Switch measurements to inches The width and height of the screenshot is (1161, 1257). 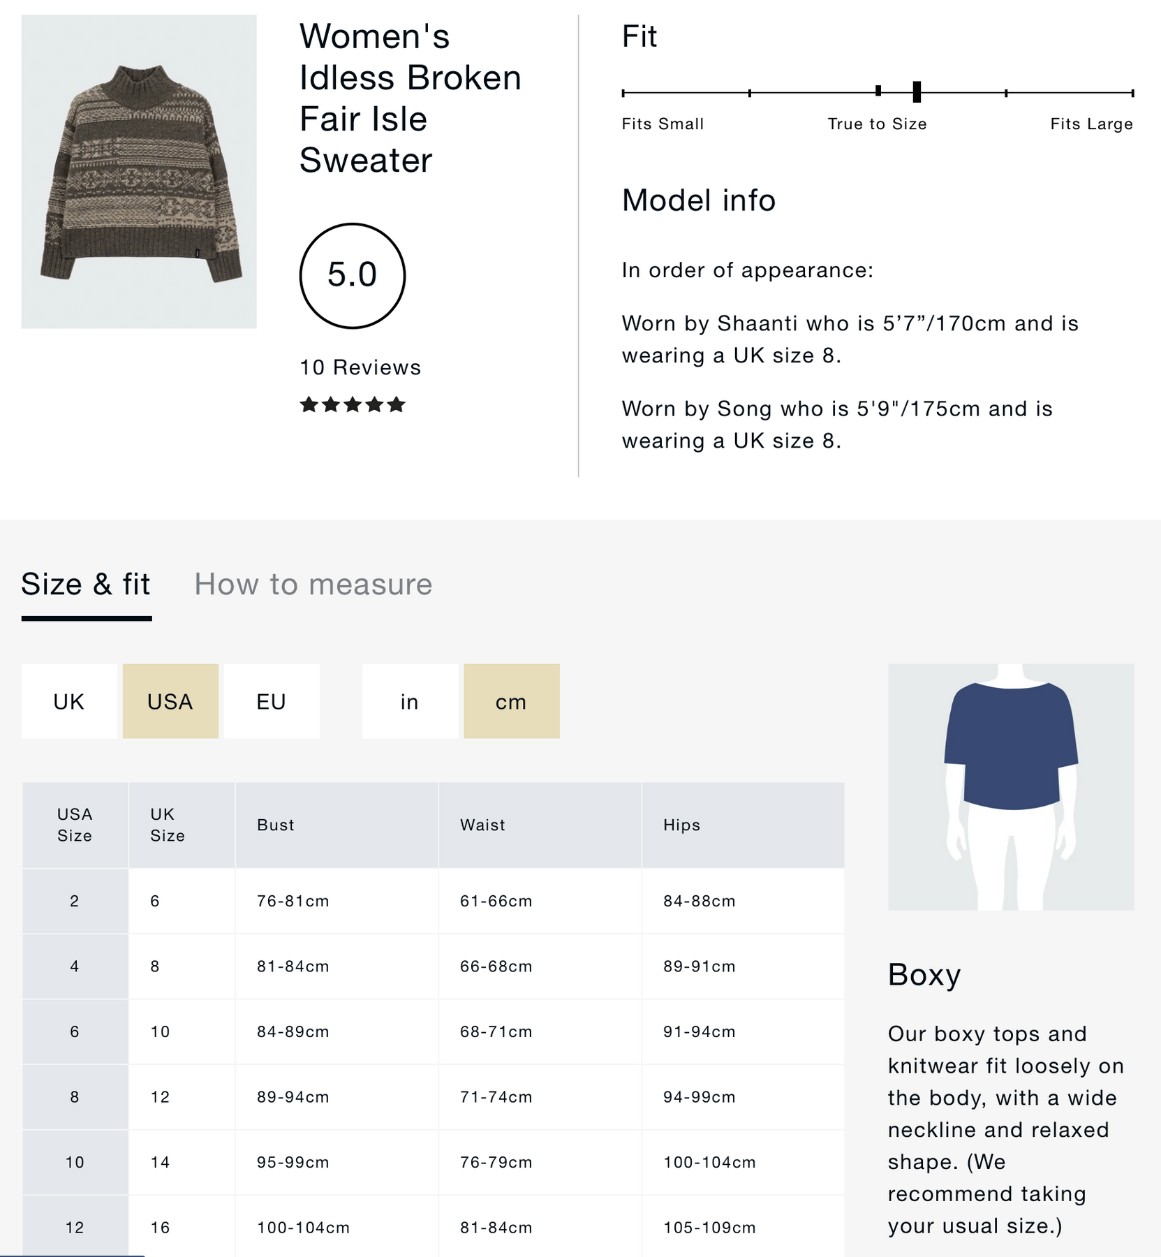click(x=410, y=701)
